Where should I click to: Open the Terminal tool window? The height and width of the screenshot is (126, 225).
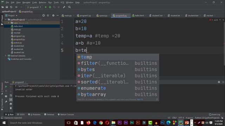(x=49, y=114)
